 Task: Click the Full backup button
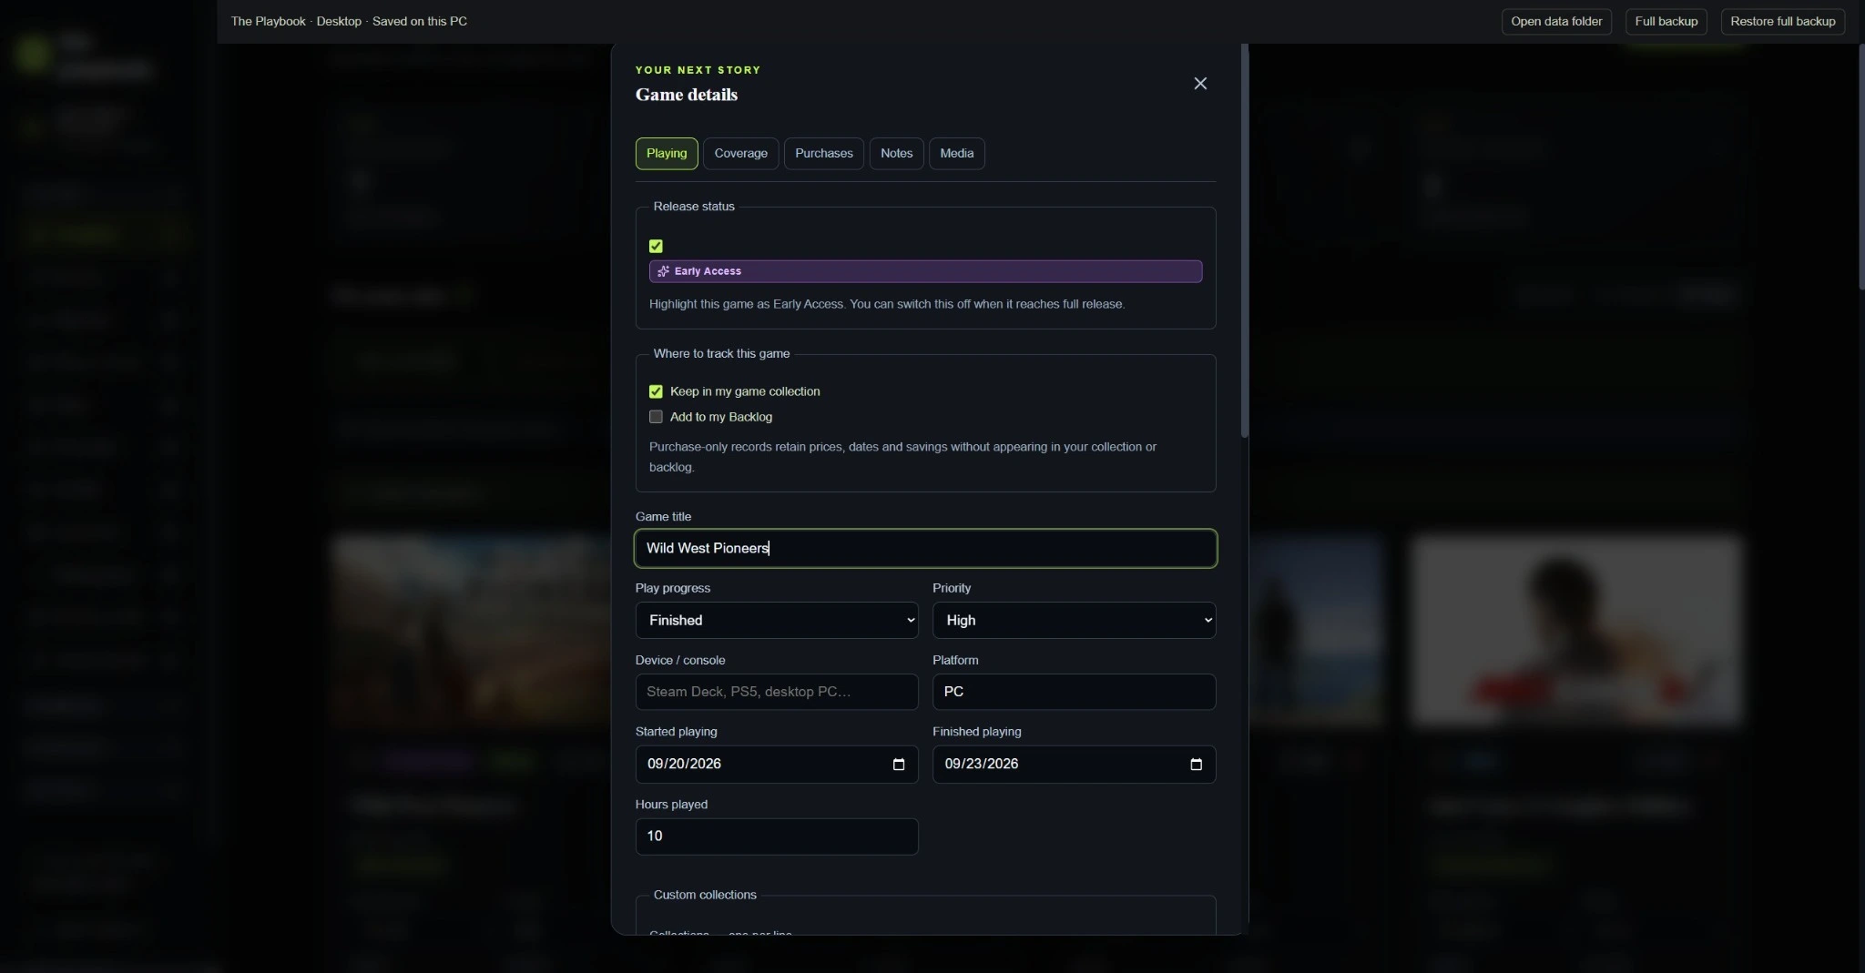click(1666, 22)
